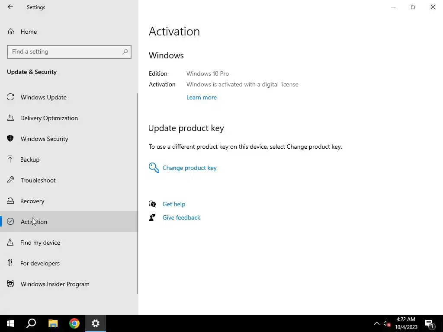
Task: Open the Give feedback link
Action: point(181,217)
